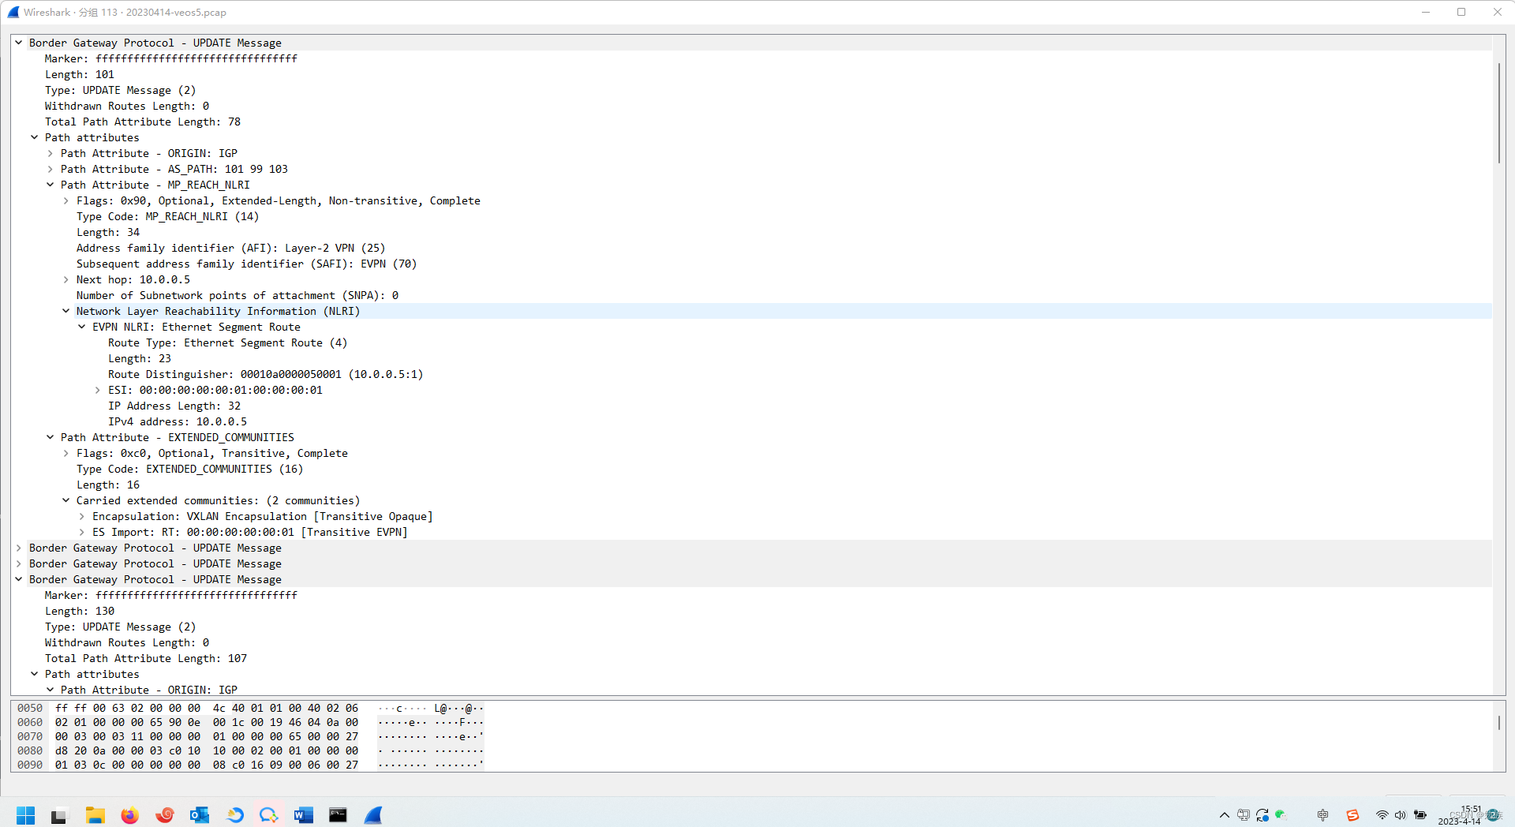Toggle Chinese input mode indicator
The width and height of the screenshot is (1515, 827).
(1323, 815)
